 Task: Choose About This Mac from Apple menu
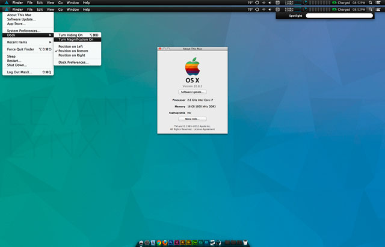click(28, 15)
